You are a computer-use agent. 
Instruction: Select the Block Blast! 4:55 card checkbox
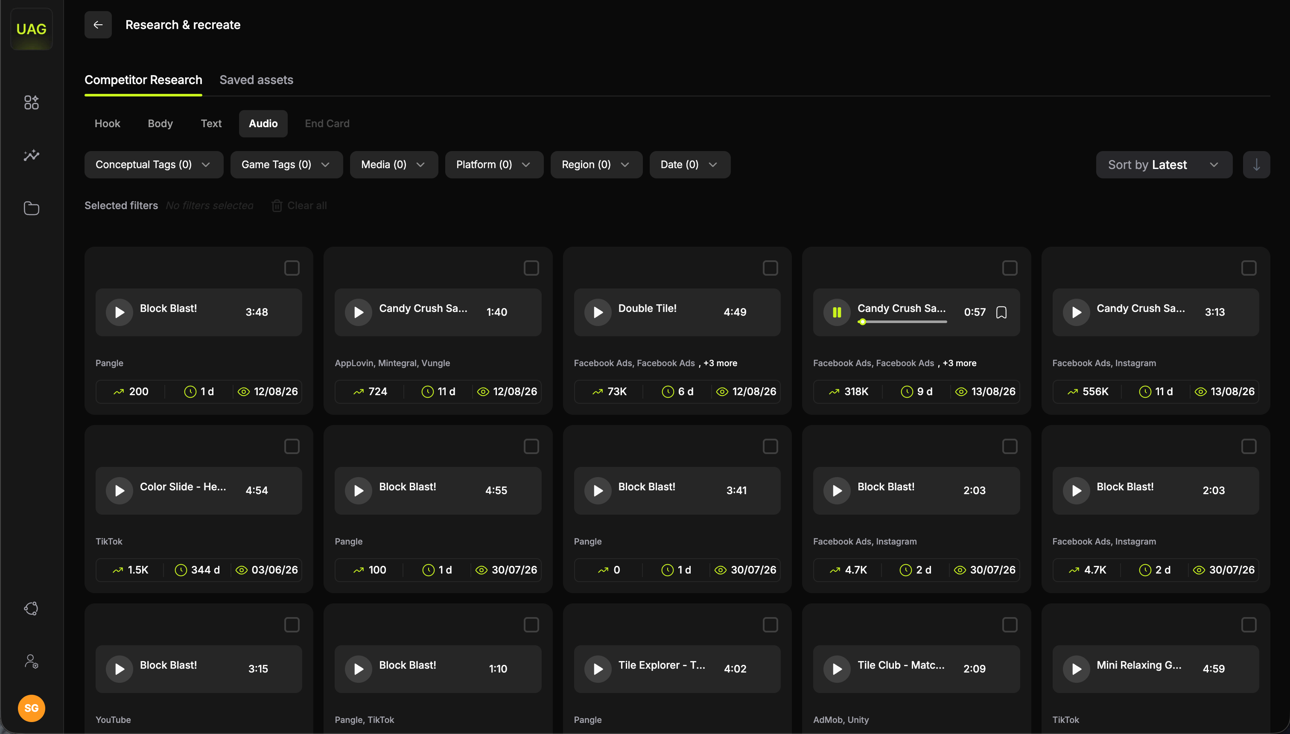[531, 447]
